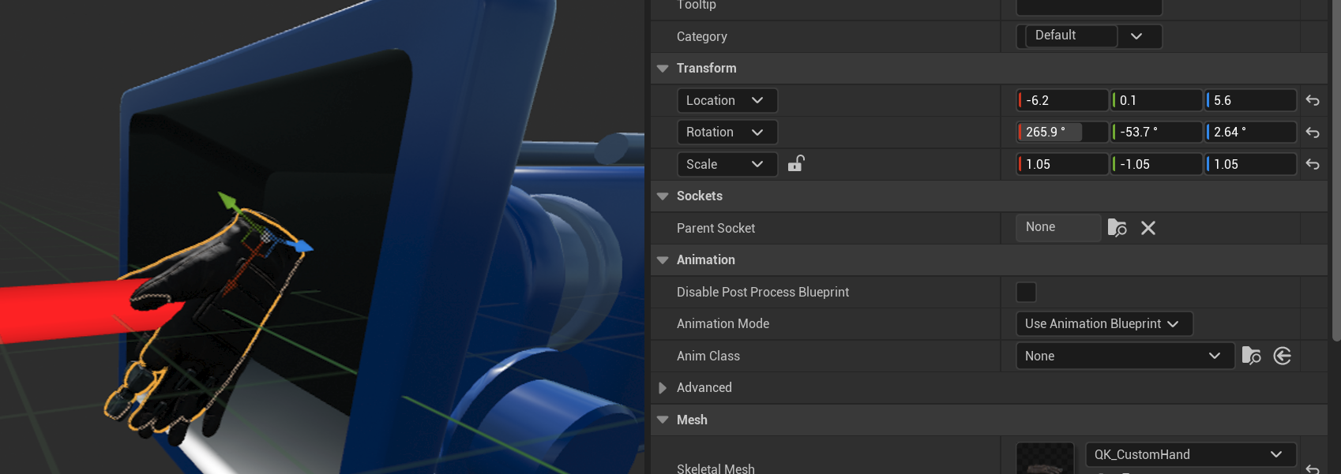Reset Scale to default arrow
The height and width of the screenshot is (474, 1341).
[x=1313, y=164]
